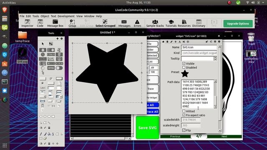The height and width of the screenshot is (150, 267).
Task: Open the Text menu
Action: [x=53, y=16]
